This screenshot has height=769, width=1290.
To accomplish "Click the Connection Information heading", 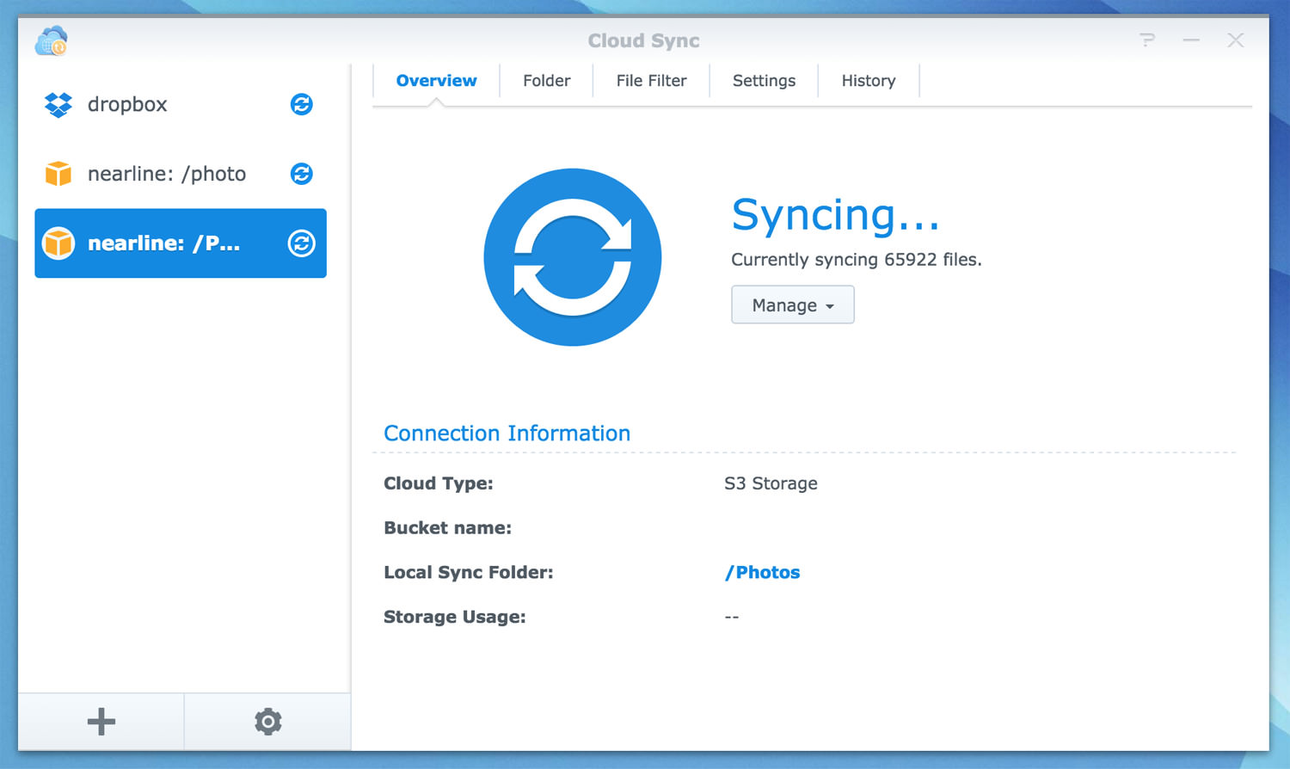I will click(x=507, y=433).
